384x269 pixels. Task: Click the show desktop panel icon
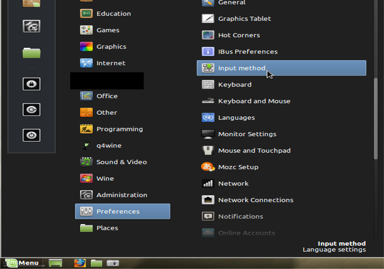tap(55, 263)
